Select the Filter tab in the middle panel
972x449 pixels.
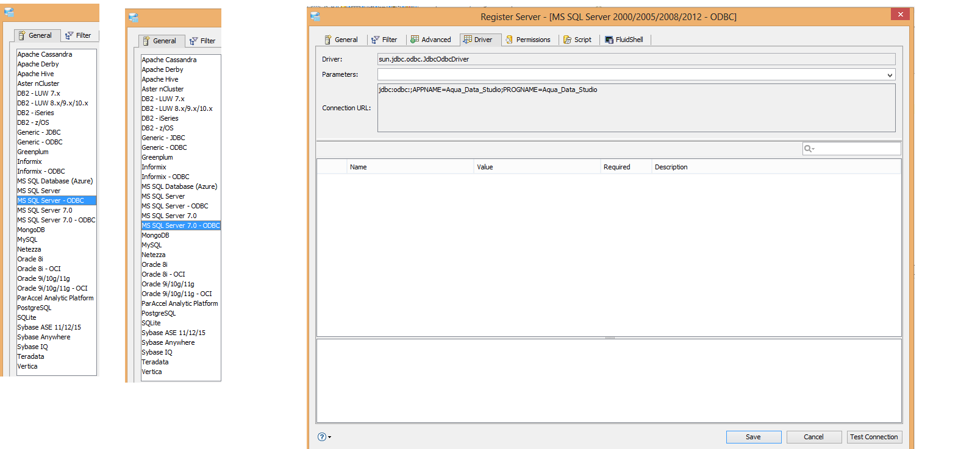(202, 41)
